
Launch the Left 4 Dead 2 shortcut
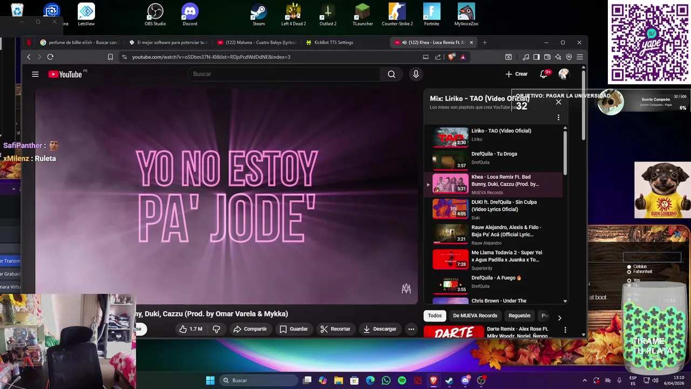[x=293, y=15]
